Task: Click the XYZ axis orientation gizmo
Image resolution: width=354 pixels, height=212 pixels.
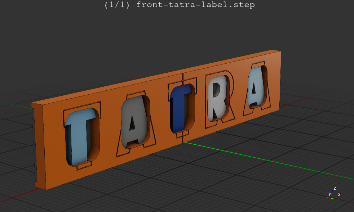Action: [x=333, y=194]
